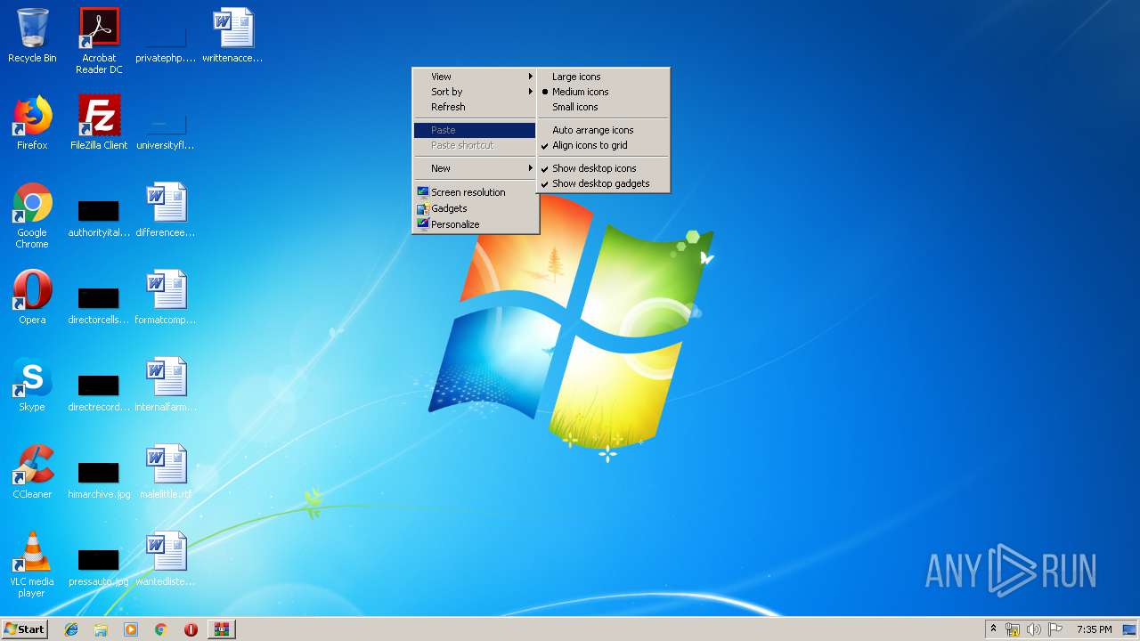Select the writtenacce Word document icon
This screenshot has height=641, width=1140.
pos(232,36)
